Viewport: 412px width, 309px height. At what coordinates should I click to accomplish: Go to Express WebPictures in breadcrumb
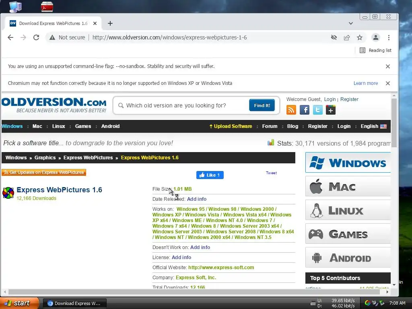pyautogui.click(x=88, y=158)
